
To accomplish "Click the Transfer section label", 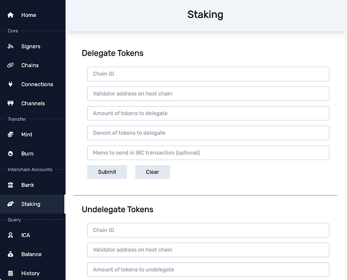I will tap(17, 119).
